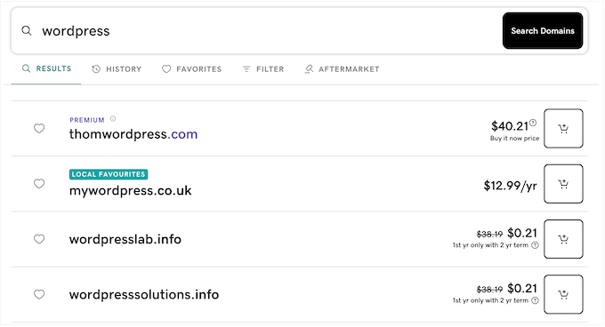Click struck-through $38.19 for wordpresslab.info
Screen dimensions: 605x327
[489, 235]
